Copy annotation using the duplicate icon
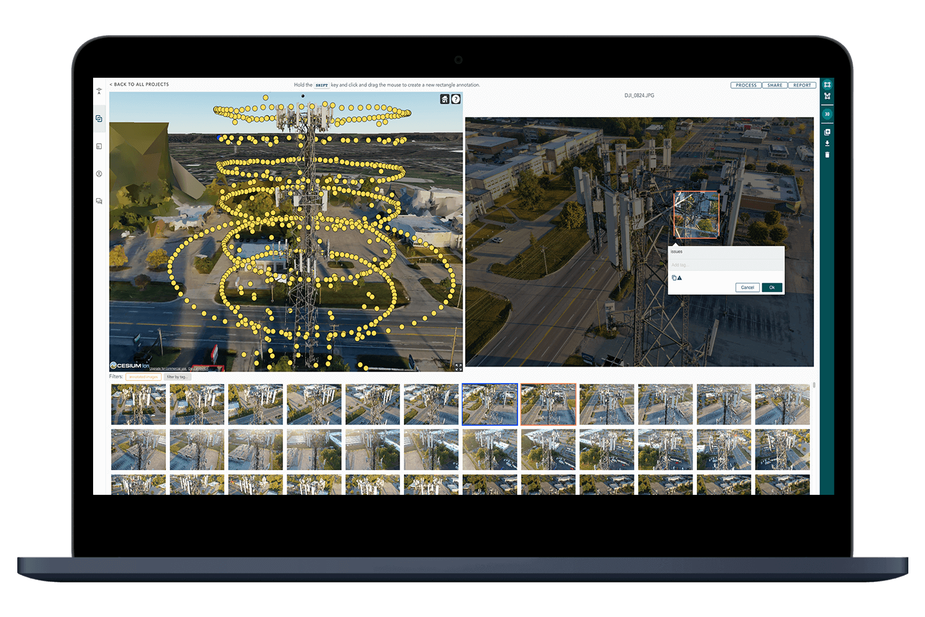925x617 pixels. 827,132
